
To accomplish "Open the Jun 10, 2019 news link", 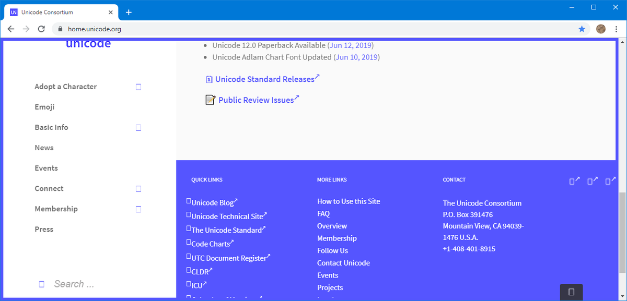I will [357, 57].
